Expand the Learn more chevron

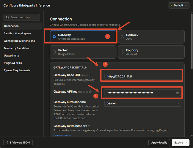coord(70,135)
